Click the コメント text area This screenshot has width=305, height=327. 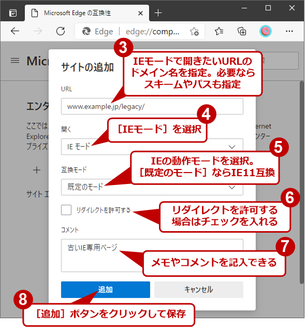pyautogui.click(x=152, y=255)
